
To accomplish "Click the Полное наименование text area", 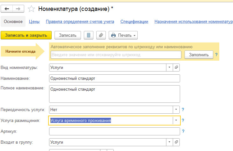I will [x=114, y=94].
